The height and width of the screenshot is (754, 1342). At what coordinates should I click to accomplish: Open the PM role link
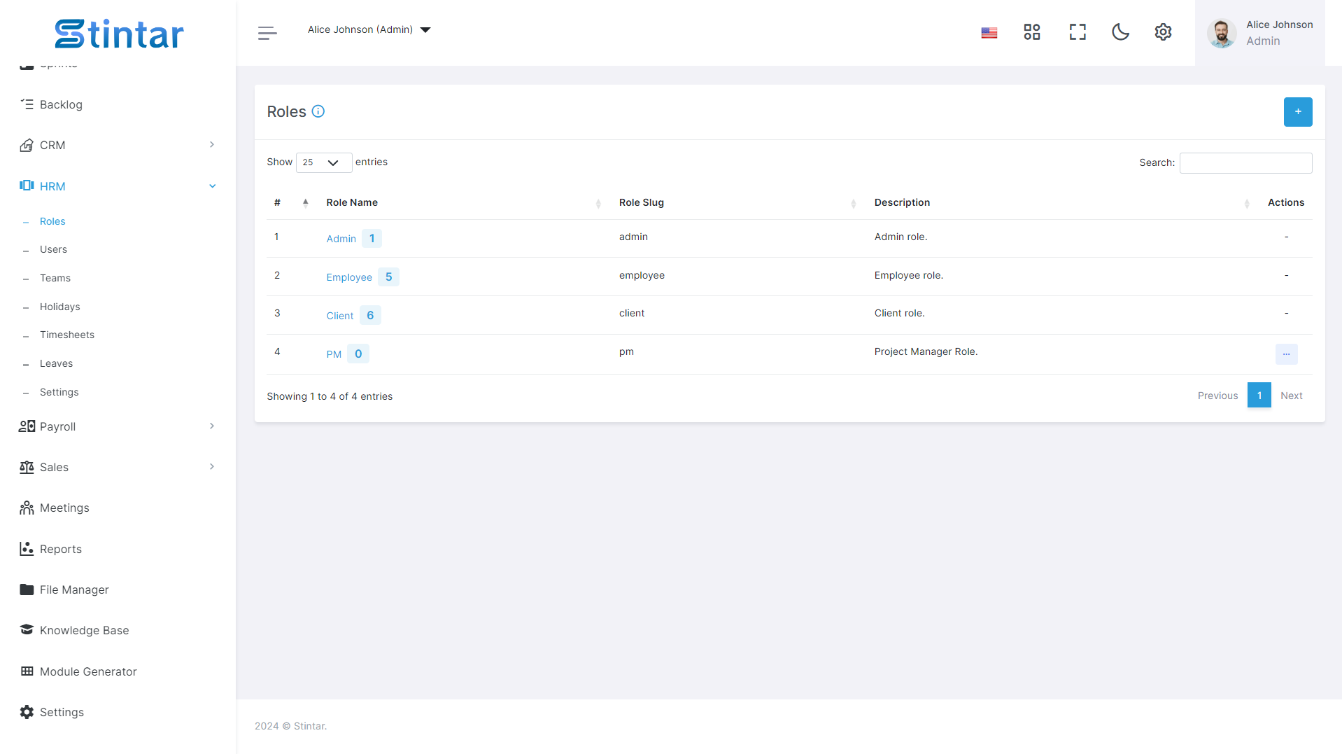tap(334, 354)
